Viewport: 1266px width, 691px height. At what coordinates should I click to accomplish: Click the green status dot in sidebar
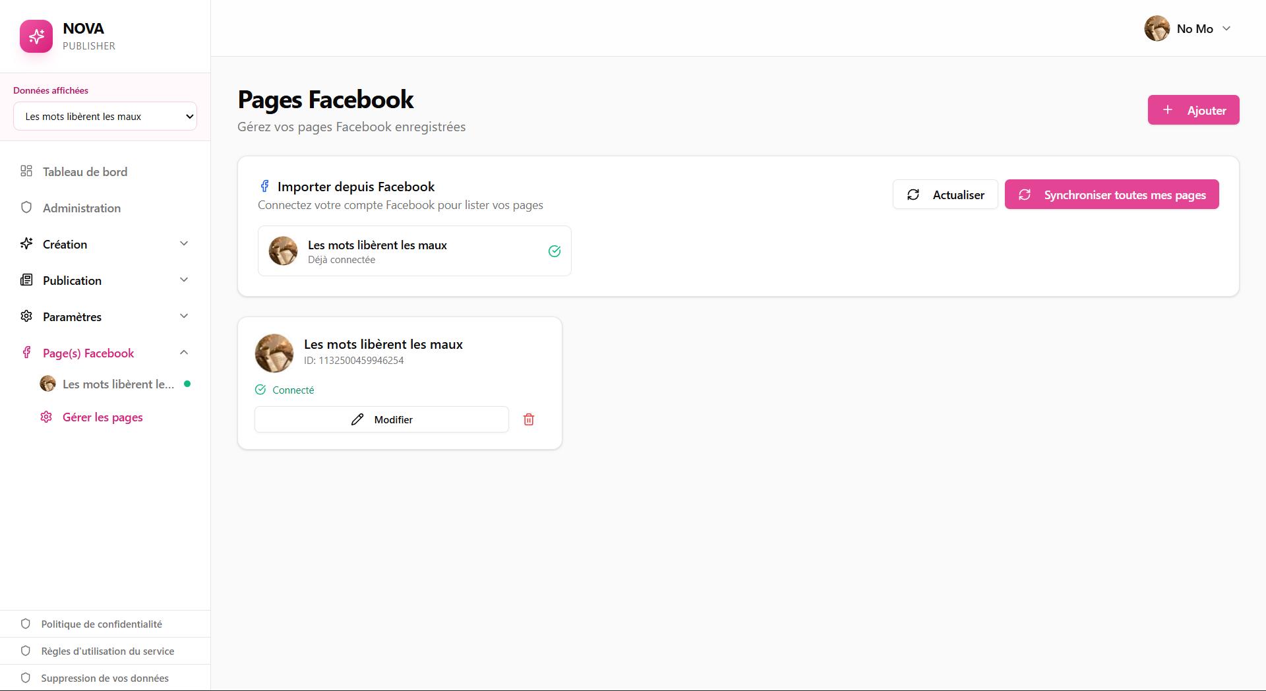click(187, 384)
